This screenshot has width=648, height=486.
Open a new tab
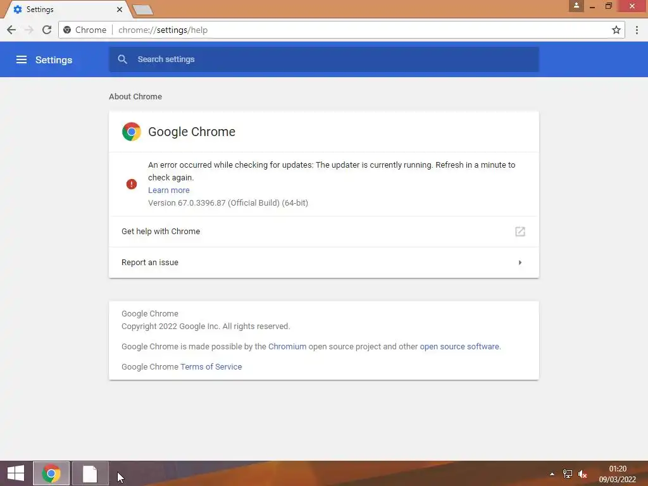pos(143,10)
